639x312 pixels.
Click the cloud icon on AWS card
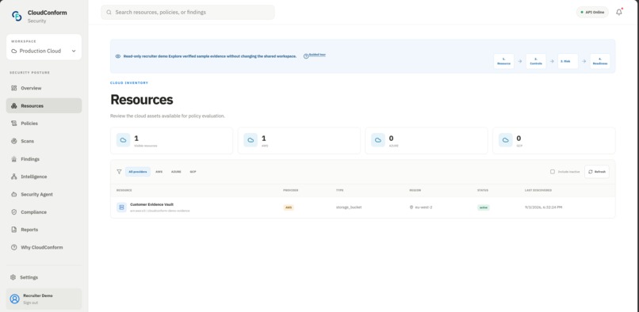tap(251, 140)
